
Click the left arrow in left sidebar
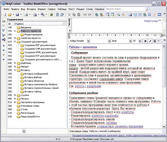[x=4, y=55]
